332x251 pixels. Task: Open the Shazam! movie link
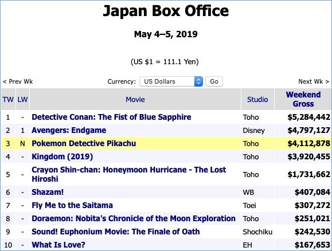(x=48, y=192)
